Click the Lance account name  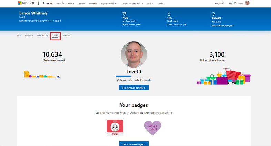[241, 3]
